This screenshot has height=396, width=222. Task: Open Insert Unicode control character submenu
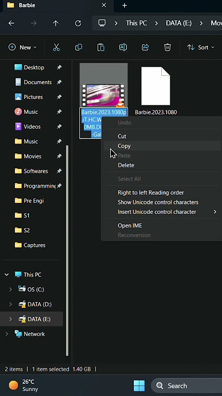[x=162, y=212]
